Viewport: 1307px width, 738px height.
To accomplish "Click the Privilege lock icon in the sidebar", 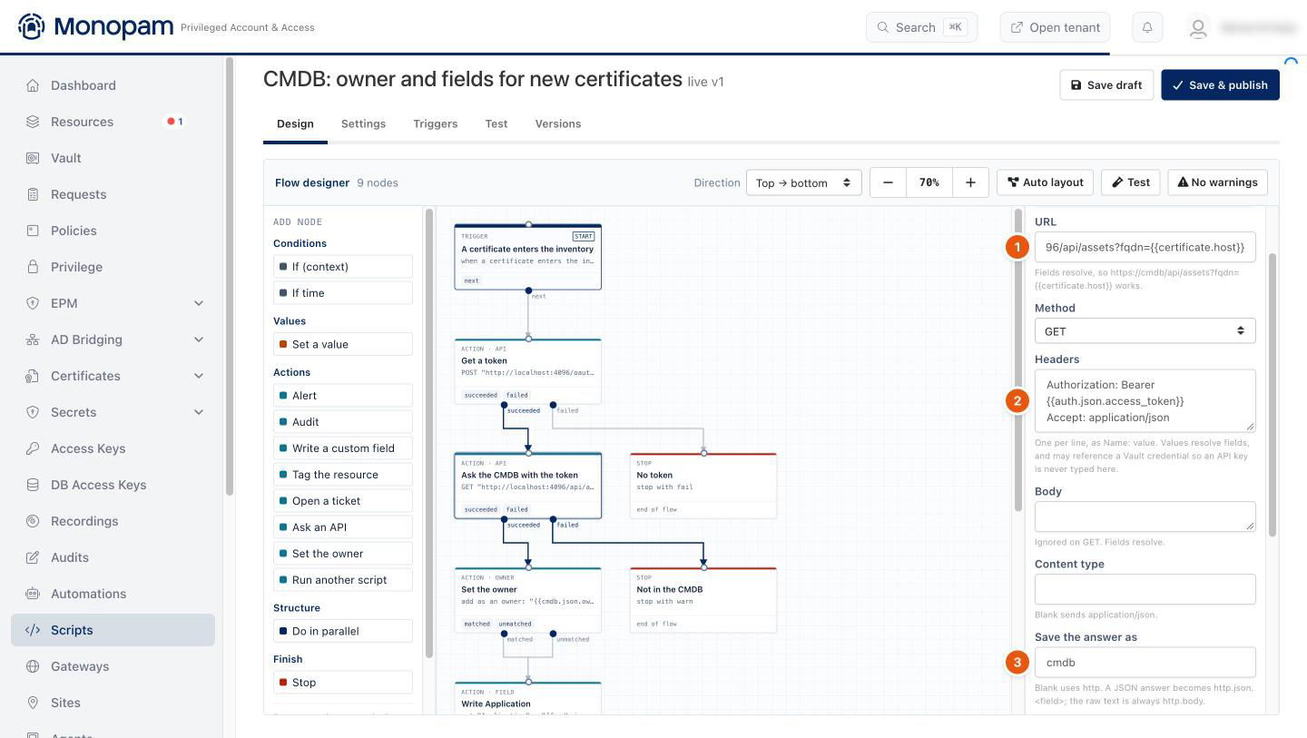I will (x=33, y=267).
